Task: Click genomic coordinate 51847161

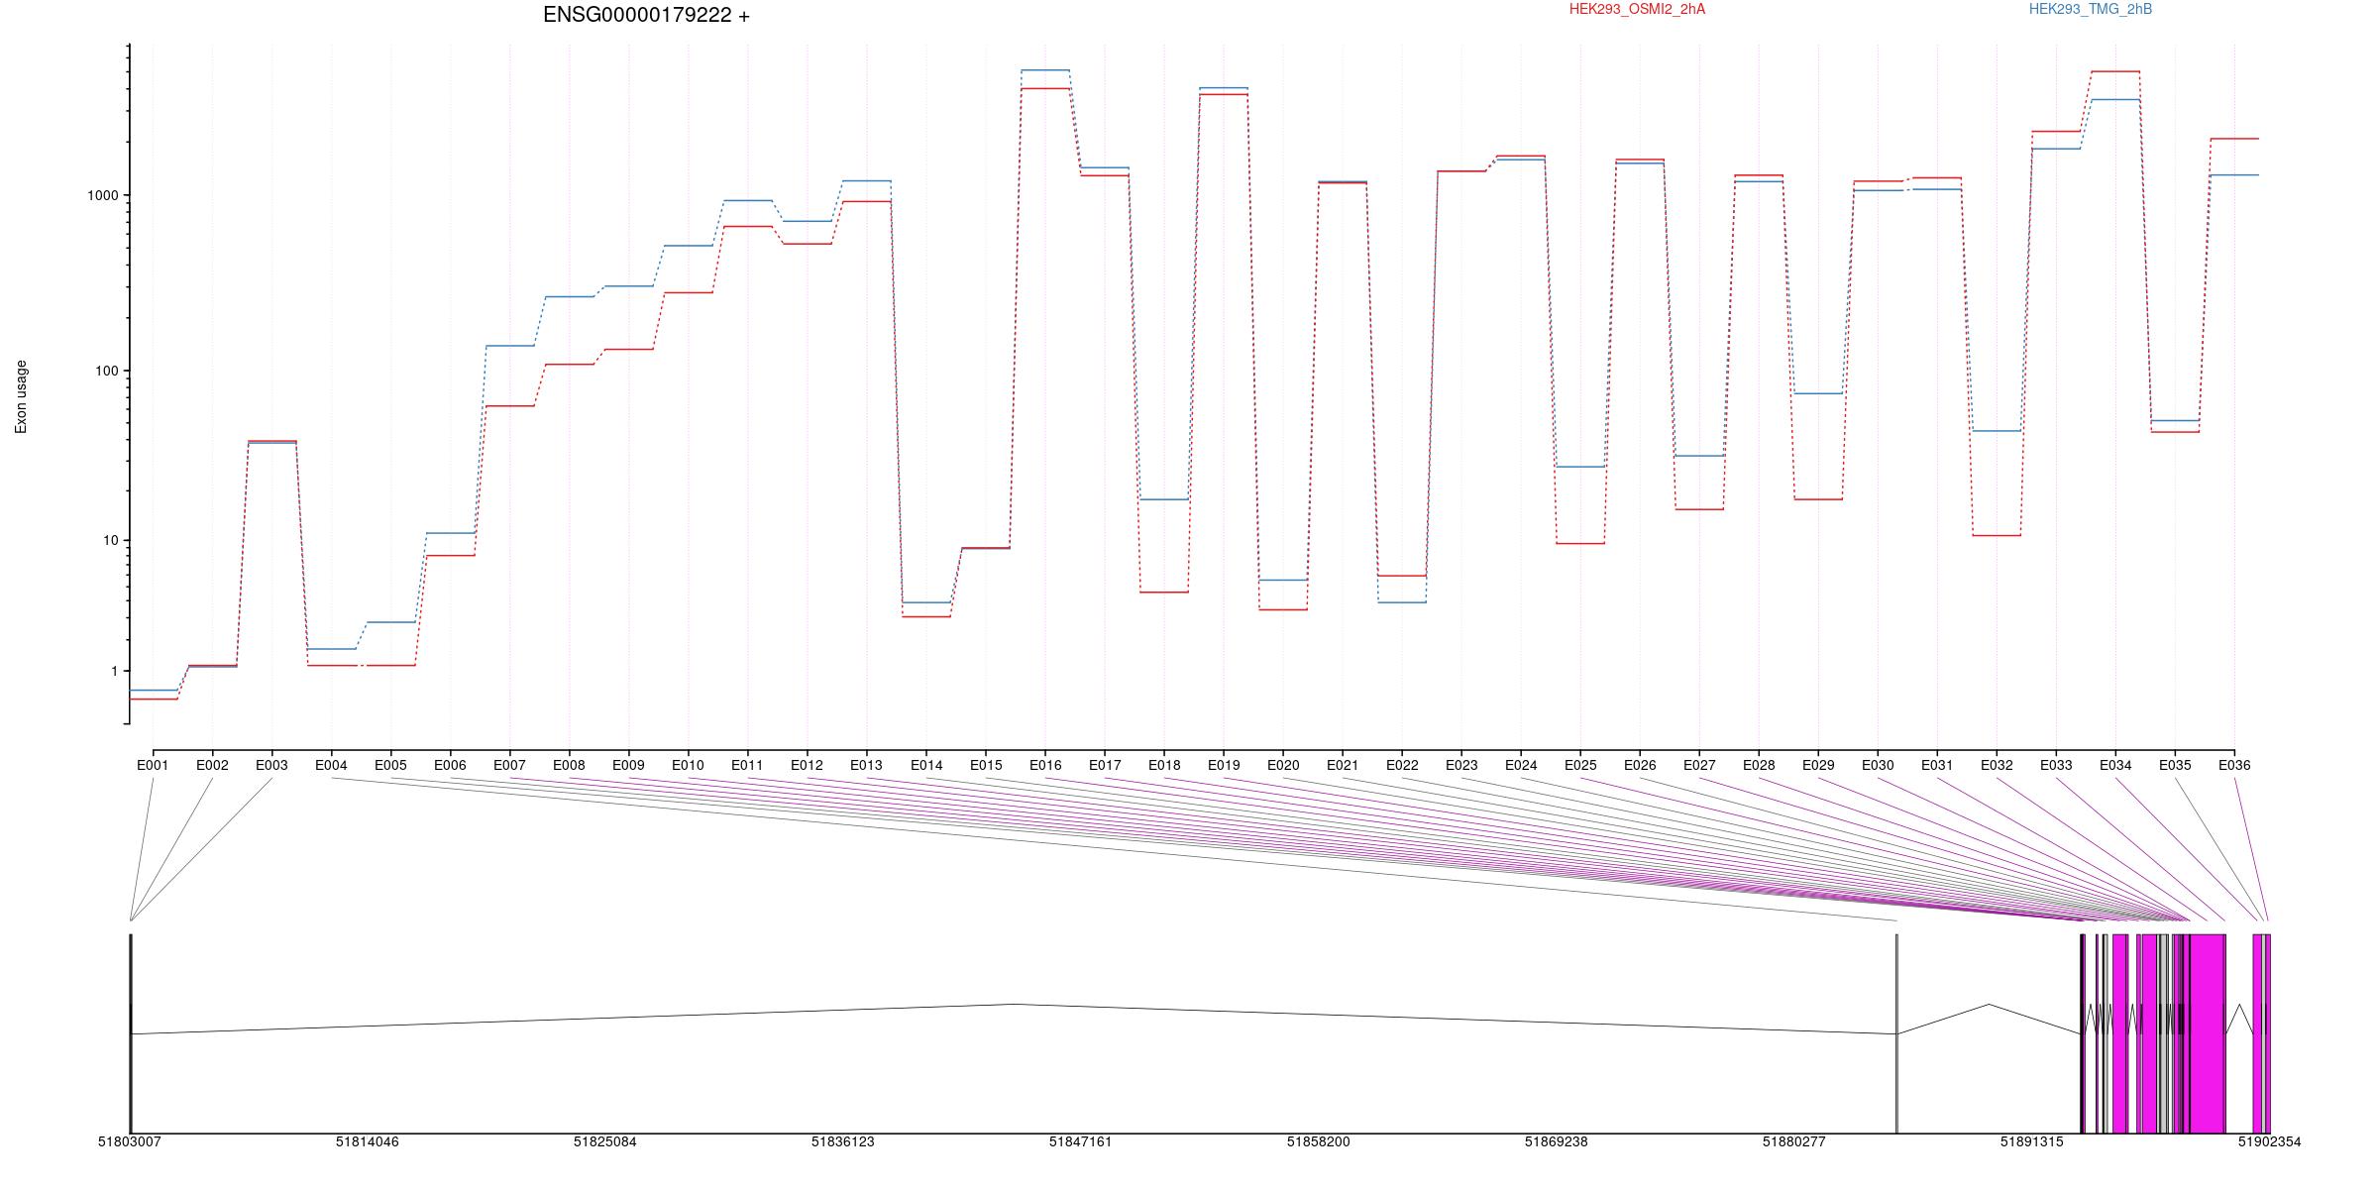Action: (x=1081, y=1141)
